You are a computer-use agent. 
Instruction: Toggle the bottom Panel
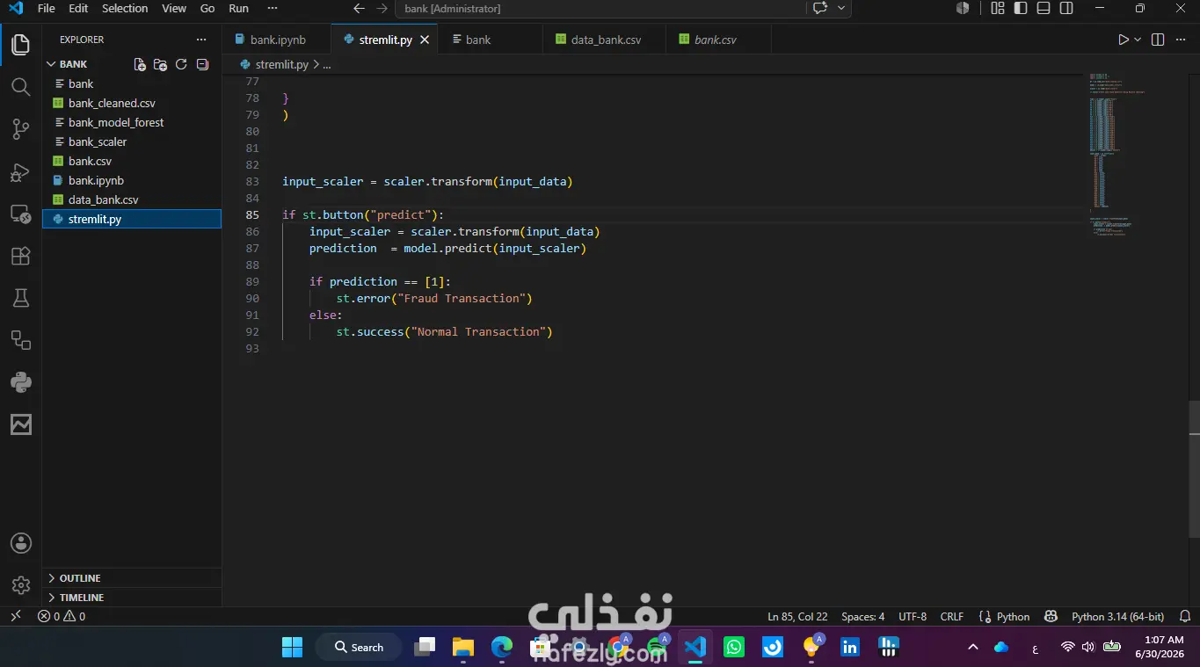pos(1044,9)
